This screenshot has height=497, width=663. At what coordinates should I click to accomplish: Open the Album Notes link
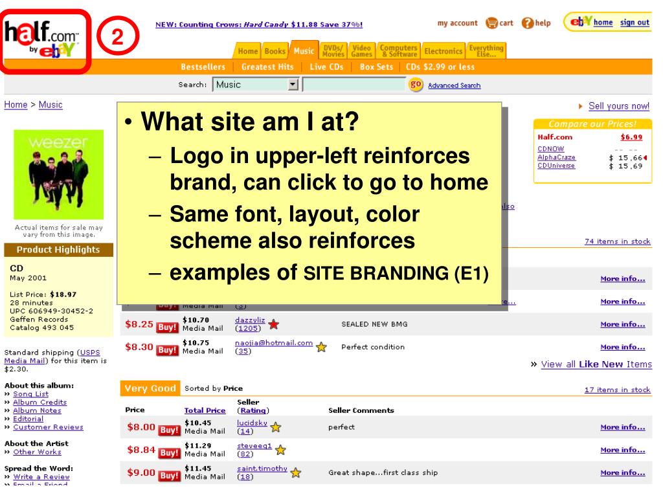[x=37, y=411]
